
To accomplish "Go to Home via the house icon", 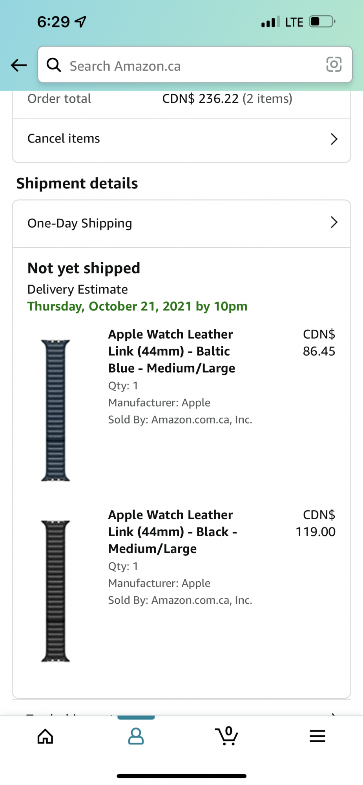I will (45, 736).
